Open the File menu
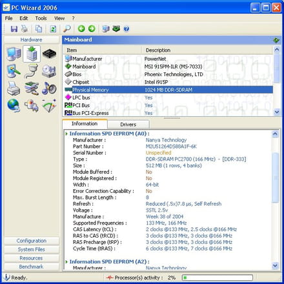 click(8, 18)
